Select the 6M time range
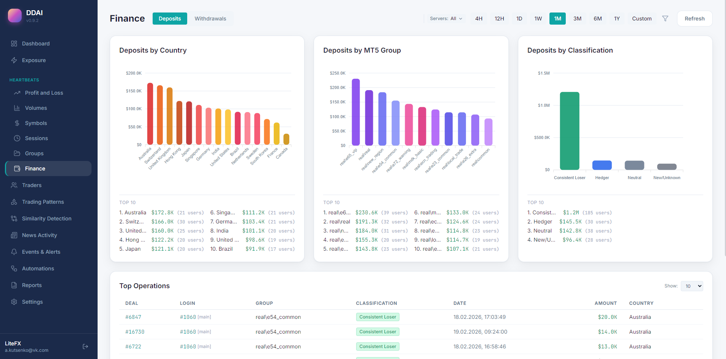The height and width of the screenshot is (359, 726). pyautogui.click(x=598, y=19)
